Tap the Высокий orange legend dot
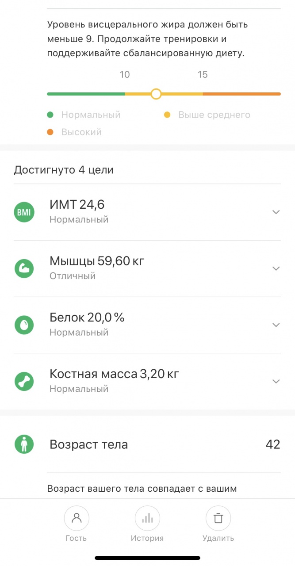Screen dimensions: 295x566 click(50, 132)
